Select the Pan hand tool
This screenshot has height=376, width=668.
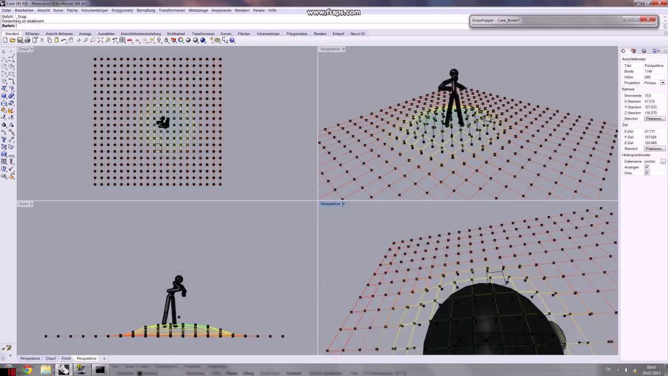[x=71, y=40]
